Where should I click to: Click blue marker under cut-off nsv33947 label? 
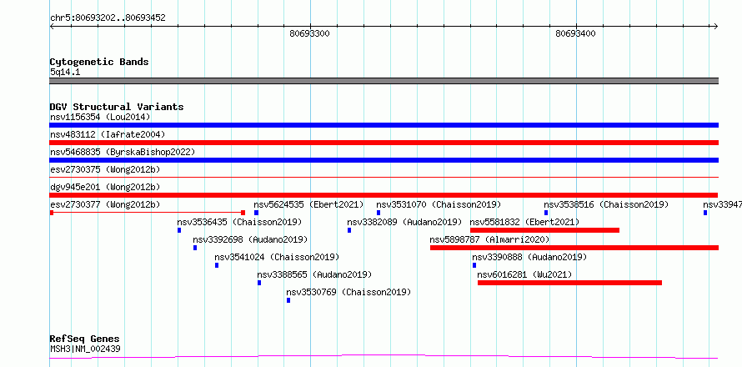pos(705,213)
